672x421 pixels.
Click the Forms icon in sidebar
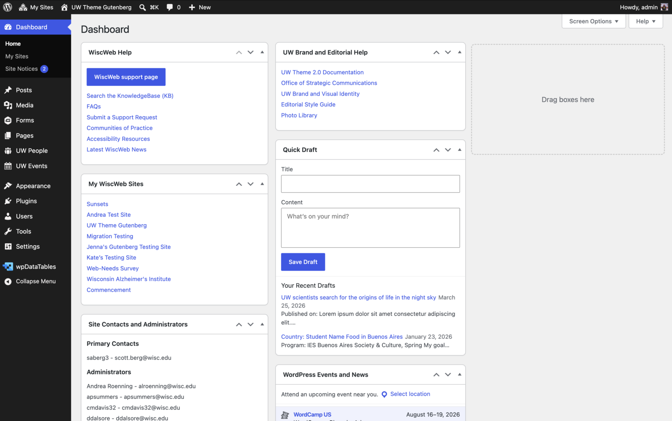coord(8,120)
